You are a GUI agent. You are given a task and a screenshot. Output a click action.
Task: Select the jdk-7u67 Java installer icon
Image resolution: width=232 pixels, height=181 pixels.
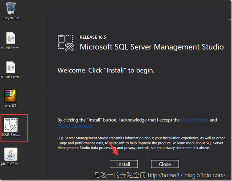tap(11, 157)
